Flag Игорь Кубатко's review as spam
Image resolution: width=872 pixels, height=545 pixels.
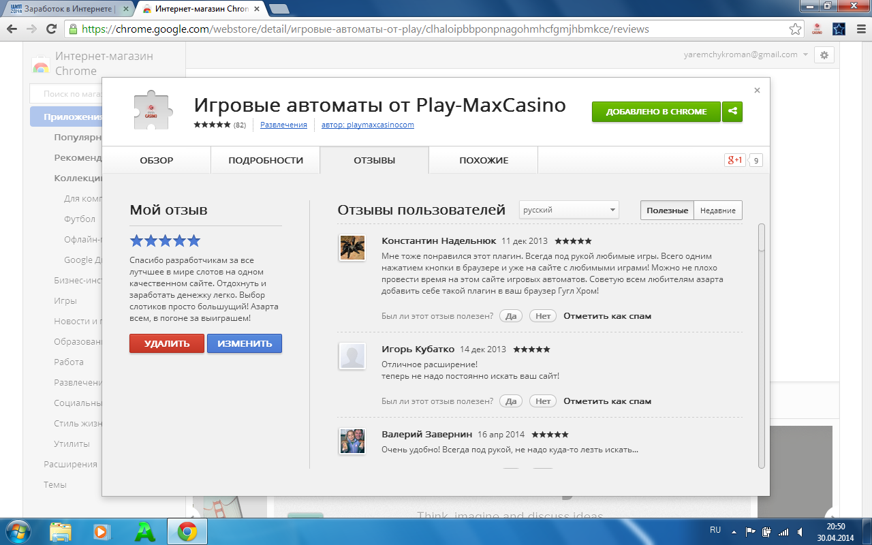tap(608, 401)
